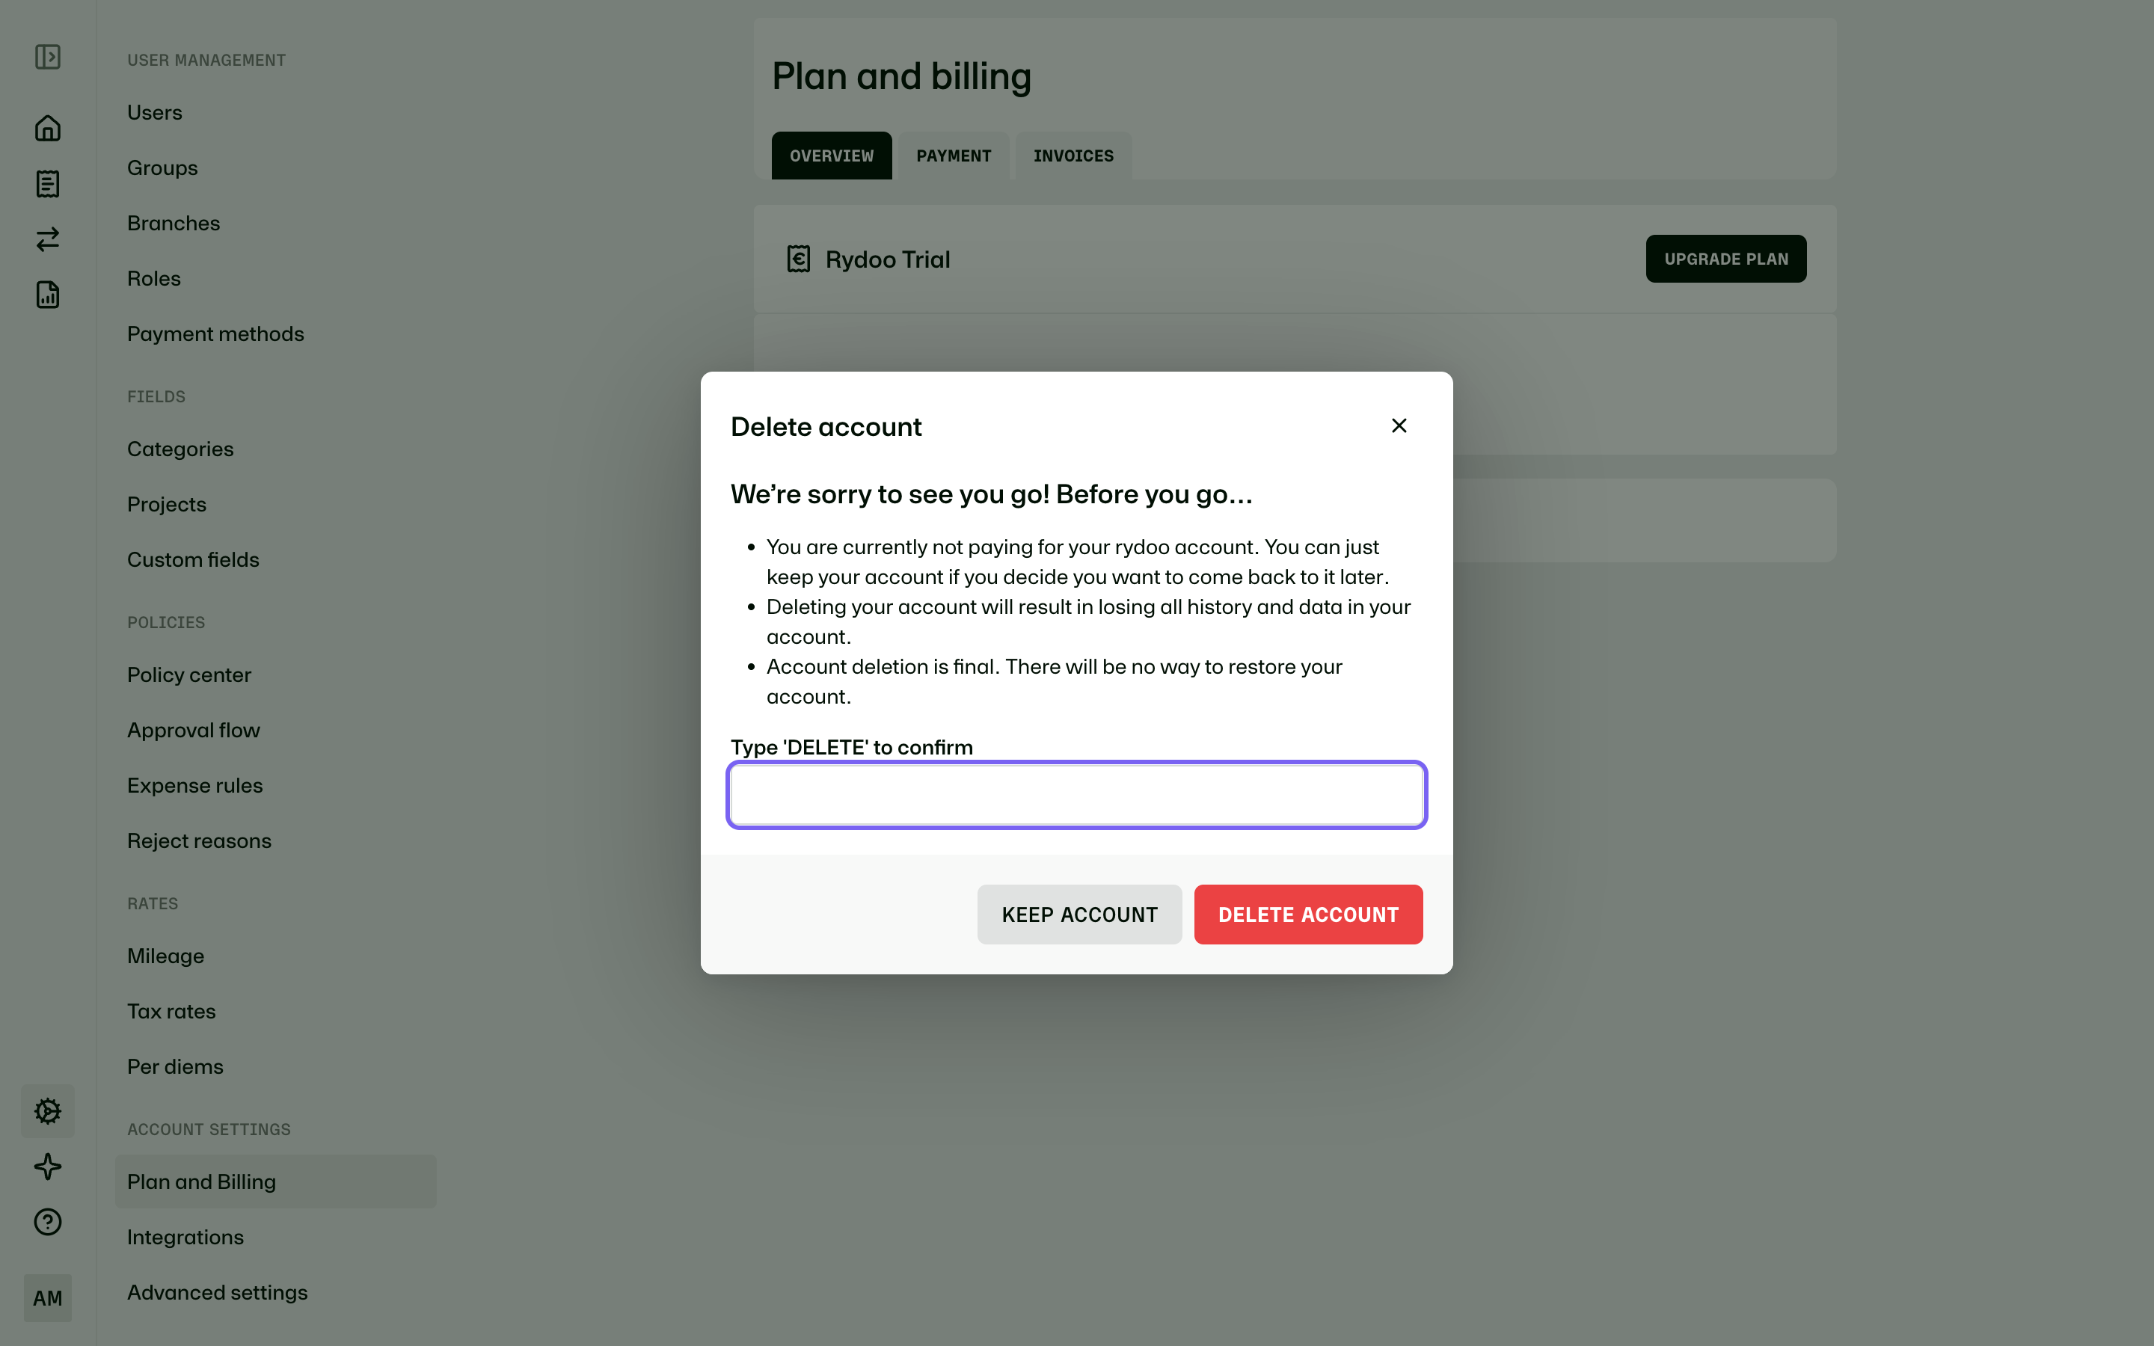Screen dimensions: 2154x1346
Task: Open the transactions arrows icon
Action: 48,239
